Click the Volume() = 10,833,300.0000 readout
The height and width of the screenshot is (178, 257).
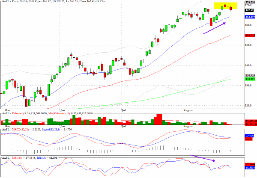tap(30, 113)
